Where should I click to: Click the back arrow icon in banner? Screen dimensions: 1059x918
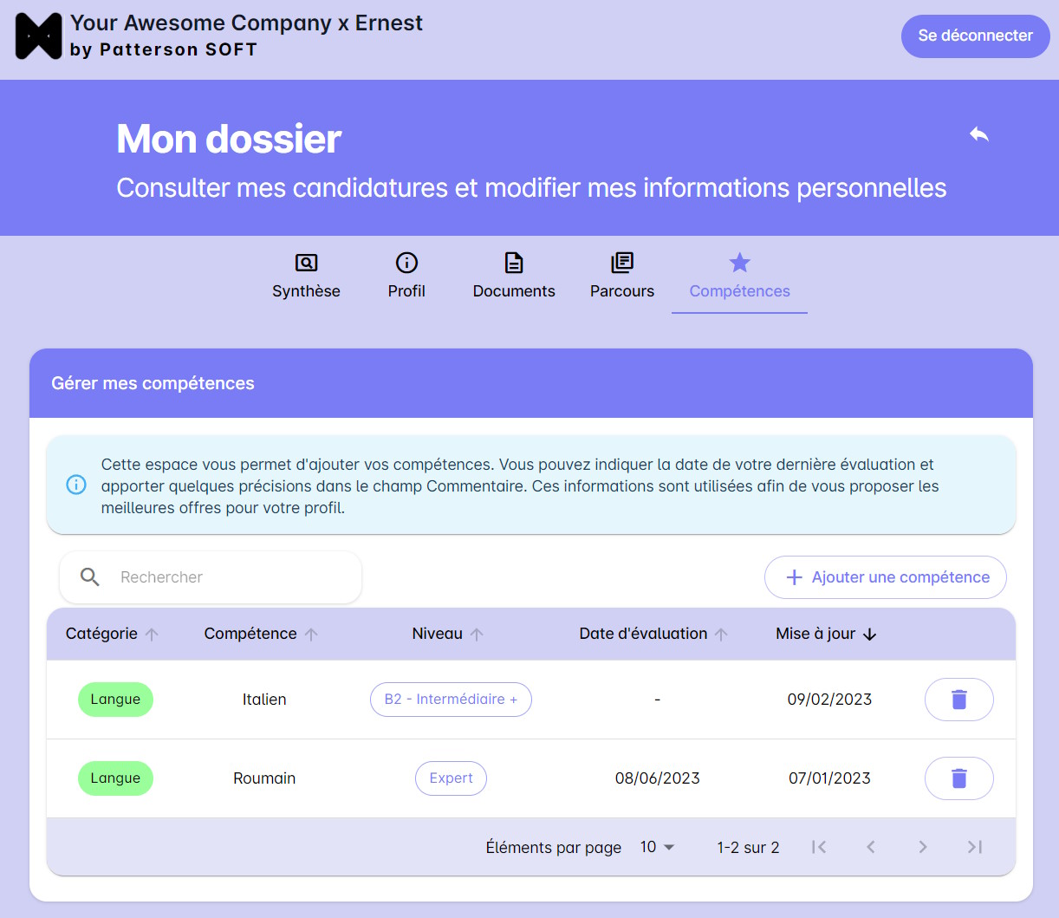pyautogui.click(x=979, y=134)
